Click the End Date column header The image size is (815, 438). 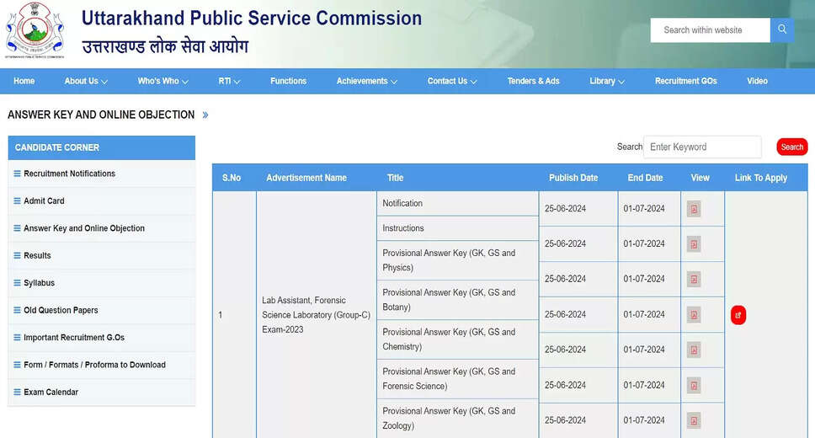[x=645, y=178]
